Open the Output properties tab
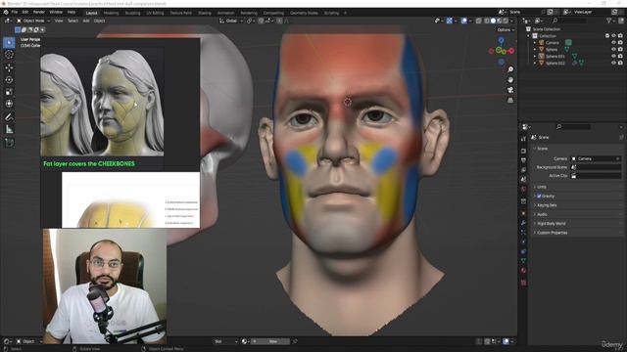Viewport: 627px width, 352px height. [523, 160]
